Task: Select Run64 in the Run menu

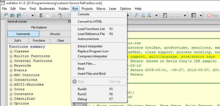Action: 82,89
